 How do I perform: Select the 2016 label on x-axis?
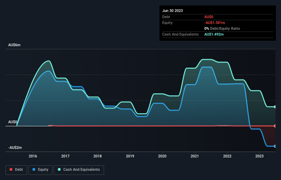[33, 156]
